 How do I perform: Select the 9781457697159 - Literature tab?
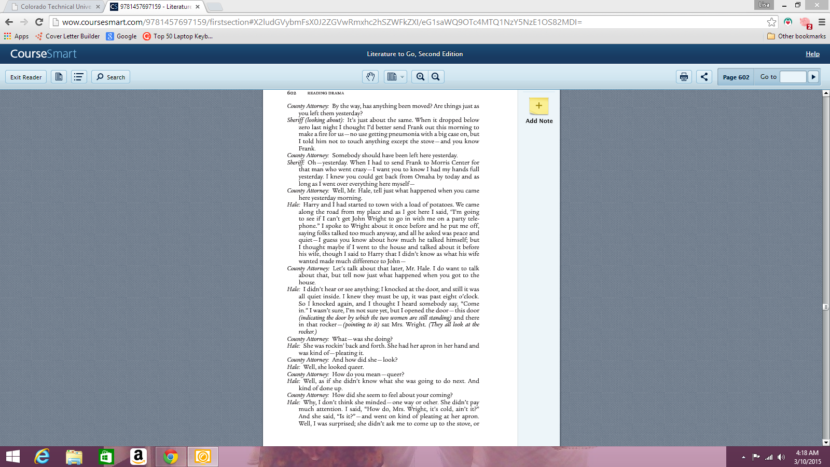coord(156,7)
